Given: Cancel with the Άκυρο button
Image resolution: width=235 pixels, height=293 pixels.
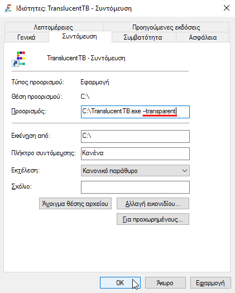Looking at the screenshot, I should point(165,282).
